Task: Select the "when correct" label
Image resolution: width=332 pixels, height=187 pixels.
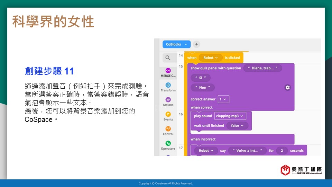Action: coord(202,107)
